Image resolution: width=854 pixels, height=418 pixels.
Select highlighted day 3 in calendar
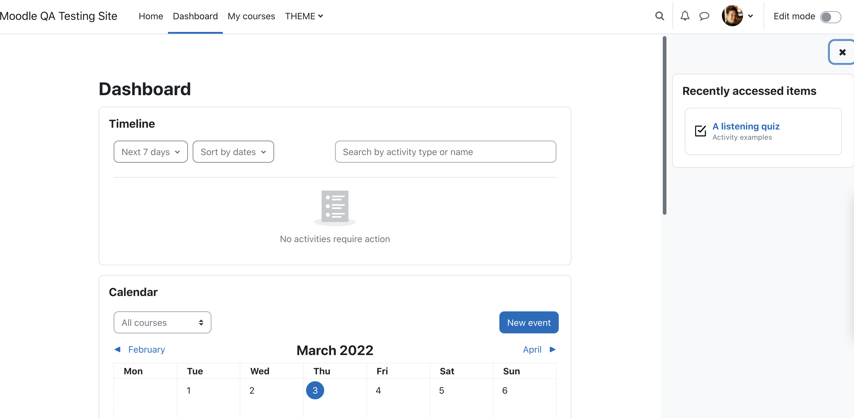[315, 390]
